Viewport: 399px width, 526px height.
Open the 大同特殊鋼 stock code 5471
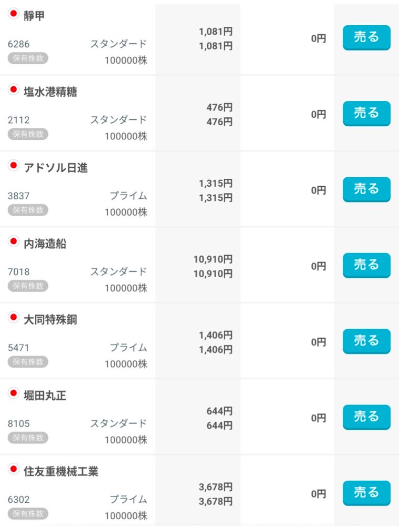coord(18,348)
